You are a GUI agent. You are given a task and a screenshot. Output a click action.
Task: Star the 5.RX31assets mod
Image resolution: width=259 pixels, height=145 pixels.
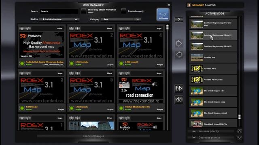(x=71, y=73)
